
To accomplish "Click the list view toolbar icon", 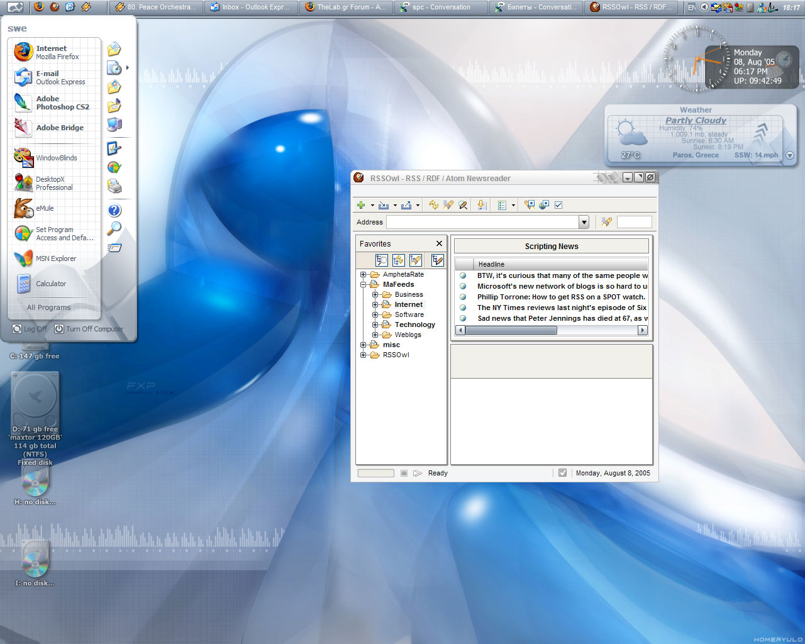I will pos(502,205).
